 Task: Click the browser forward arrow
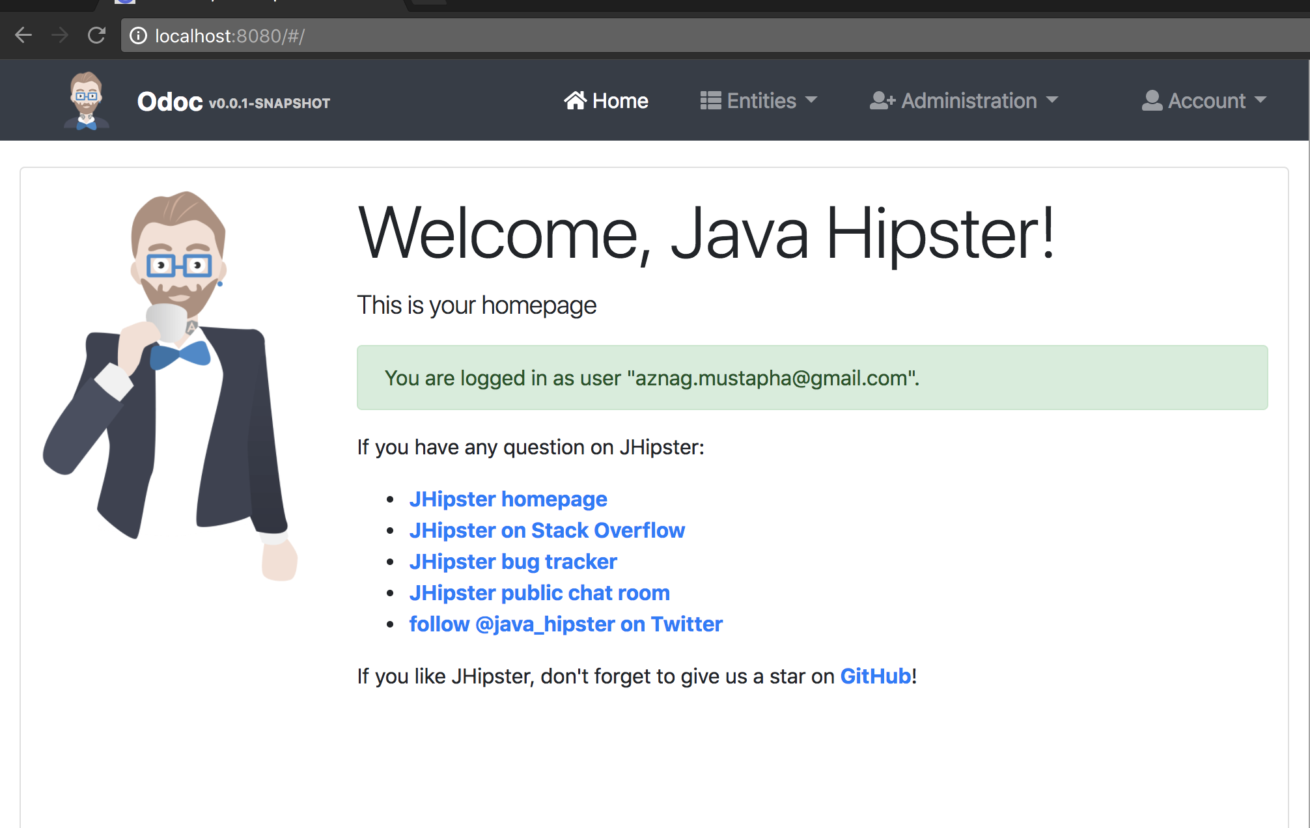pyautogui.click(x=60, y=35)
